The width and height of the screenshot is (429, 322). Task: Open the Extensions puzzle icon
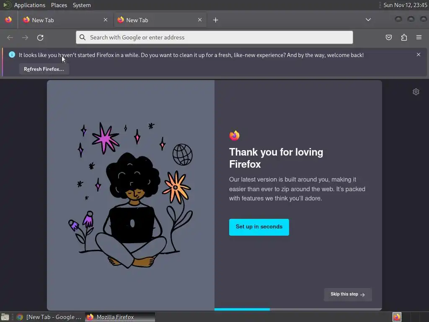pyautogui.click(x=404, y=37)
